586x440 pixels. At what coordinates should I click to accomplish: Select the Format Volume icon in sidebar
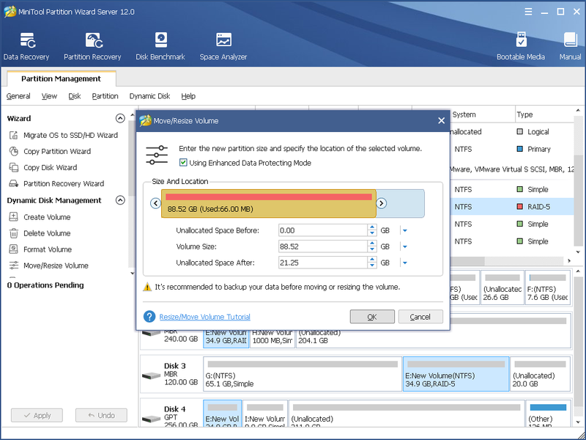click(x=13, y=249)
